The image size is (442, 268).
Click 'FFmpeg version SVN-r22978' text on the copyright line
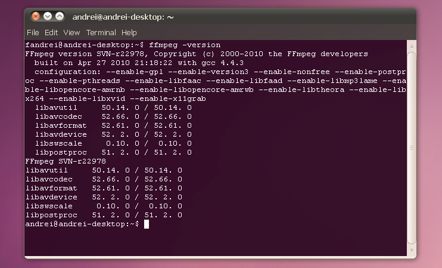[x=85, y=54]
